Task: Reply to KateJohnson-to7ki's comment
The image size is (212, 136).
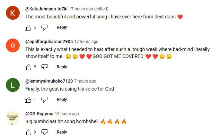Action: coord(62,27)
